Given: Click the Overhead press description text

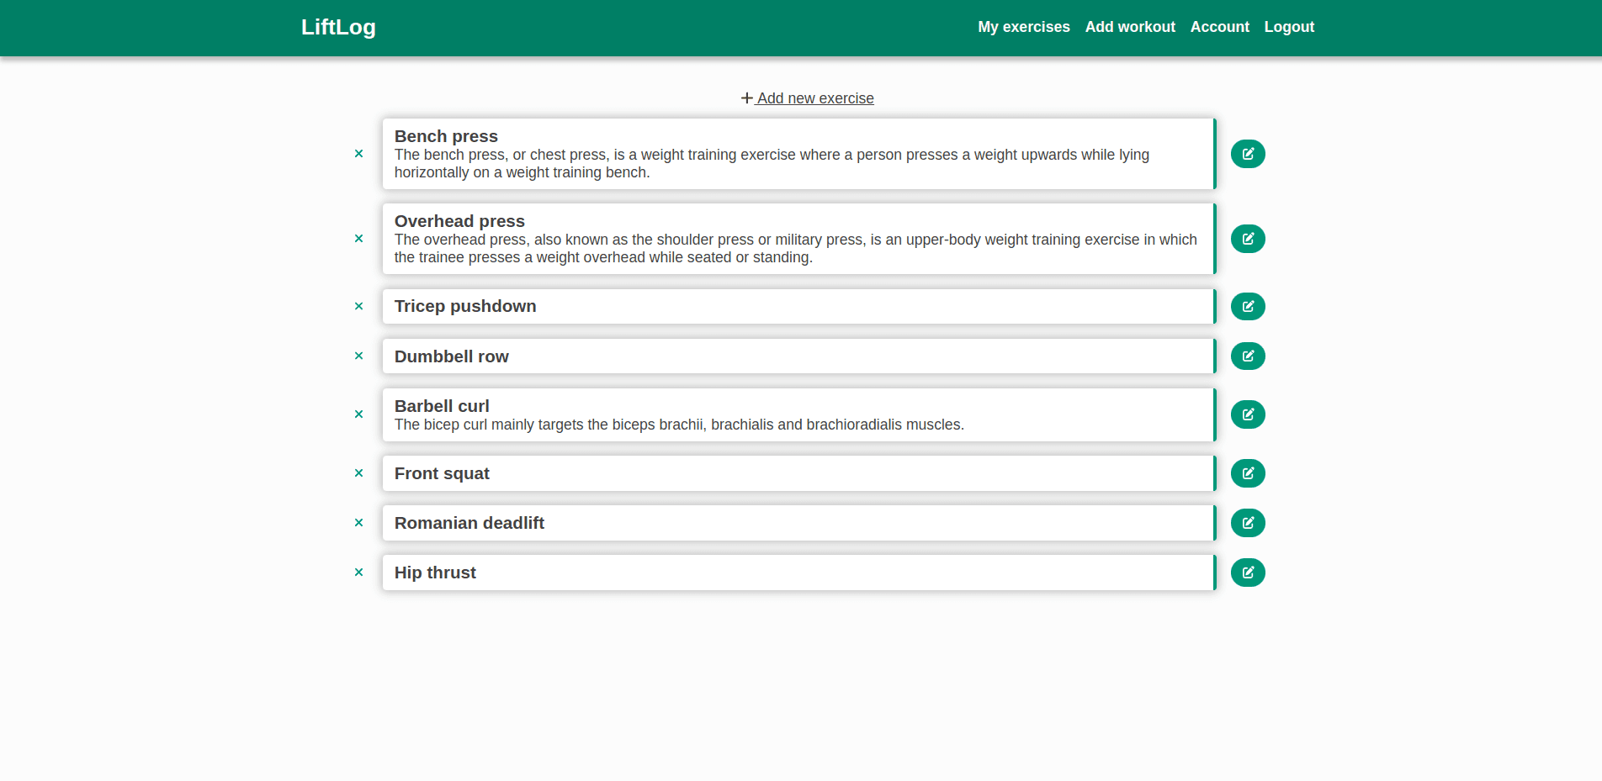Looking at the screenshot, I should [795, 249].
